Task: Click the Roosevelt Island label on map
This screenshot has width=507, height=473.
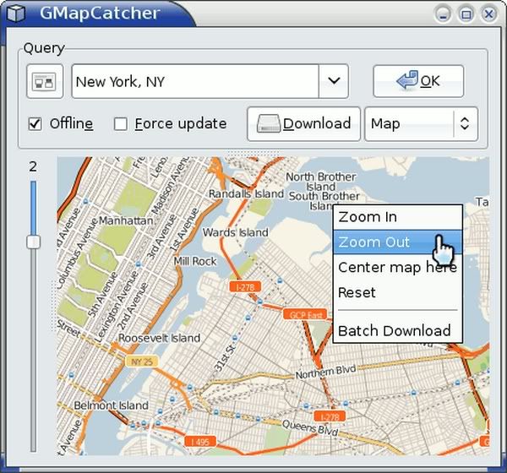Action: click(x=159, y=338)
